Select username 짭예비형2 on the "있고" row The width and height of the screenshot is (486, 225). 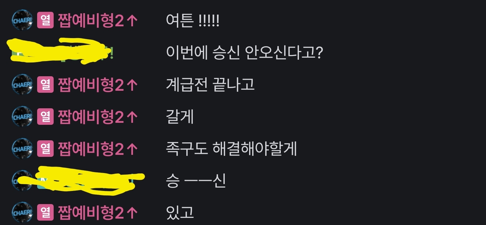[91, 213]
